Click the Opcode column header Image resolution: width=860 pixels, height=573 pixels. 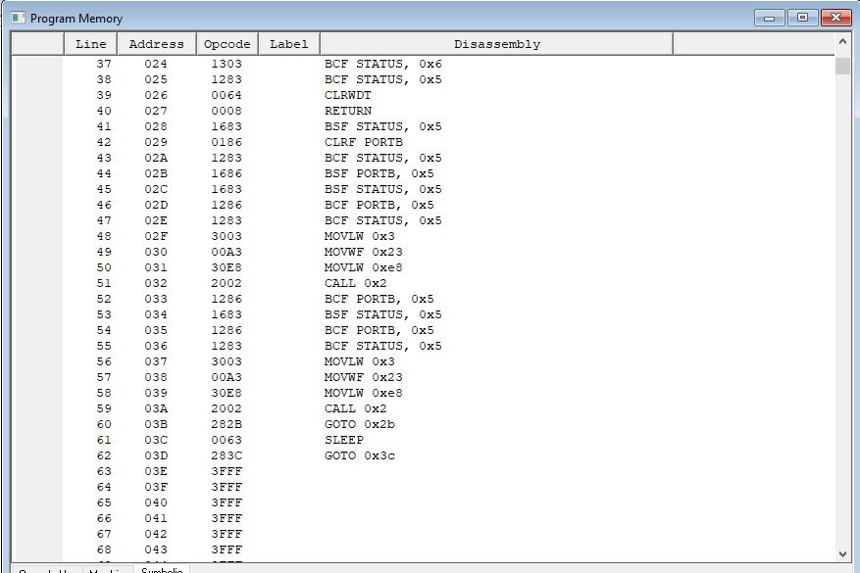(228, 44)
